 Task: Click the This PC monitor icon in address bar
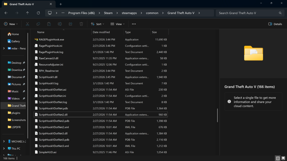(x=50, y=13)
